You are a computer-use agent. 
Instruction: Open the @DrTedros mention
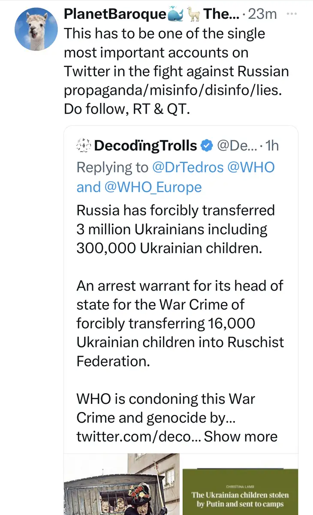pyautogui.click(x=188, y=167)
